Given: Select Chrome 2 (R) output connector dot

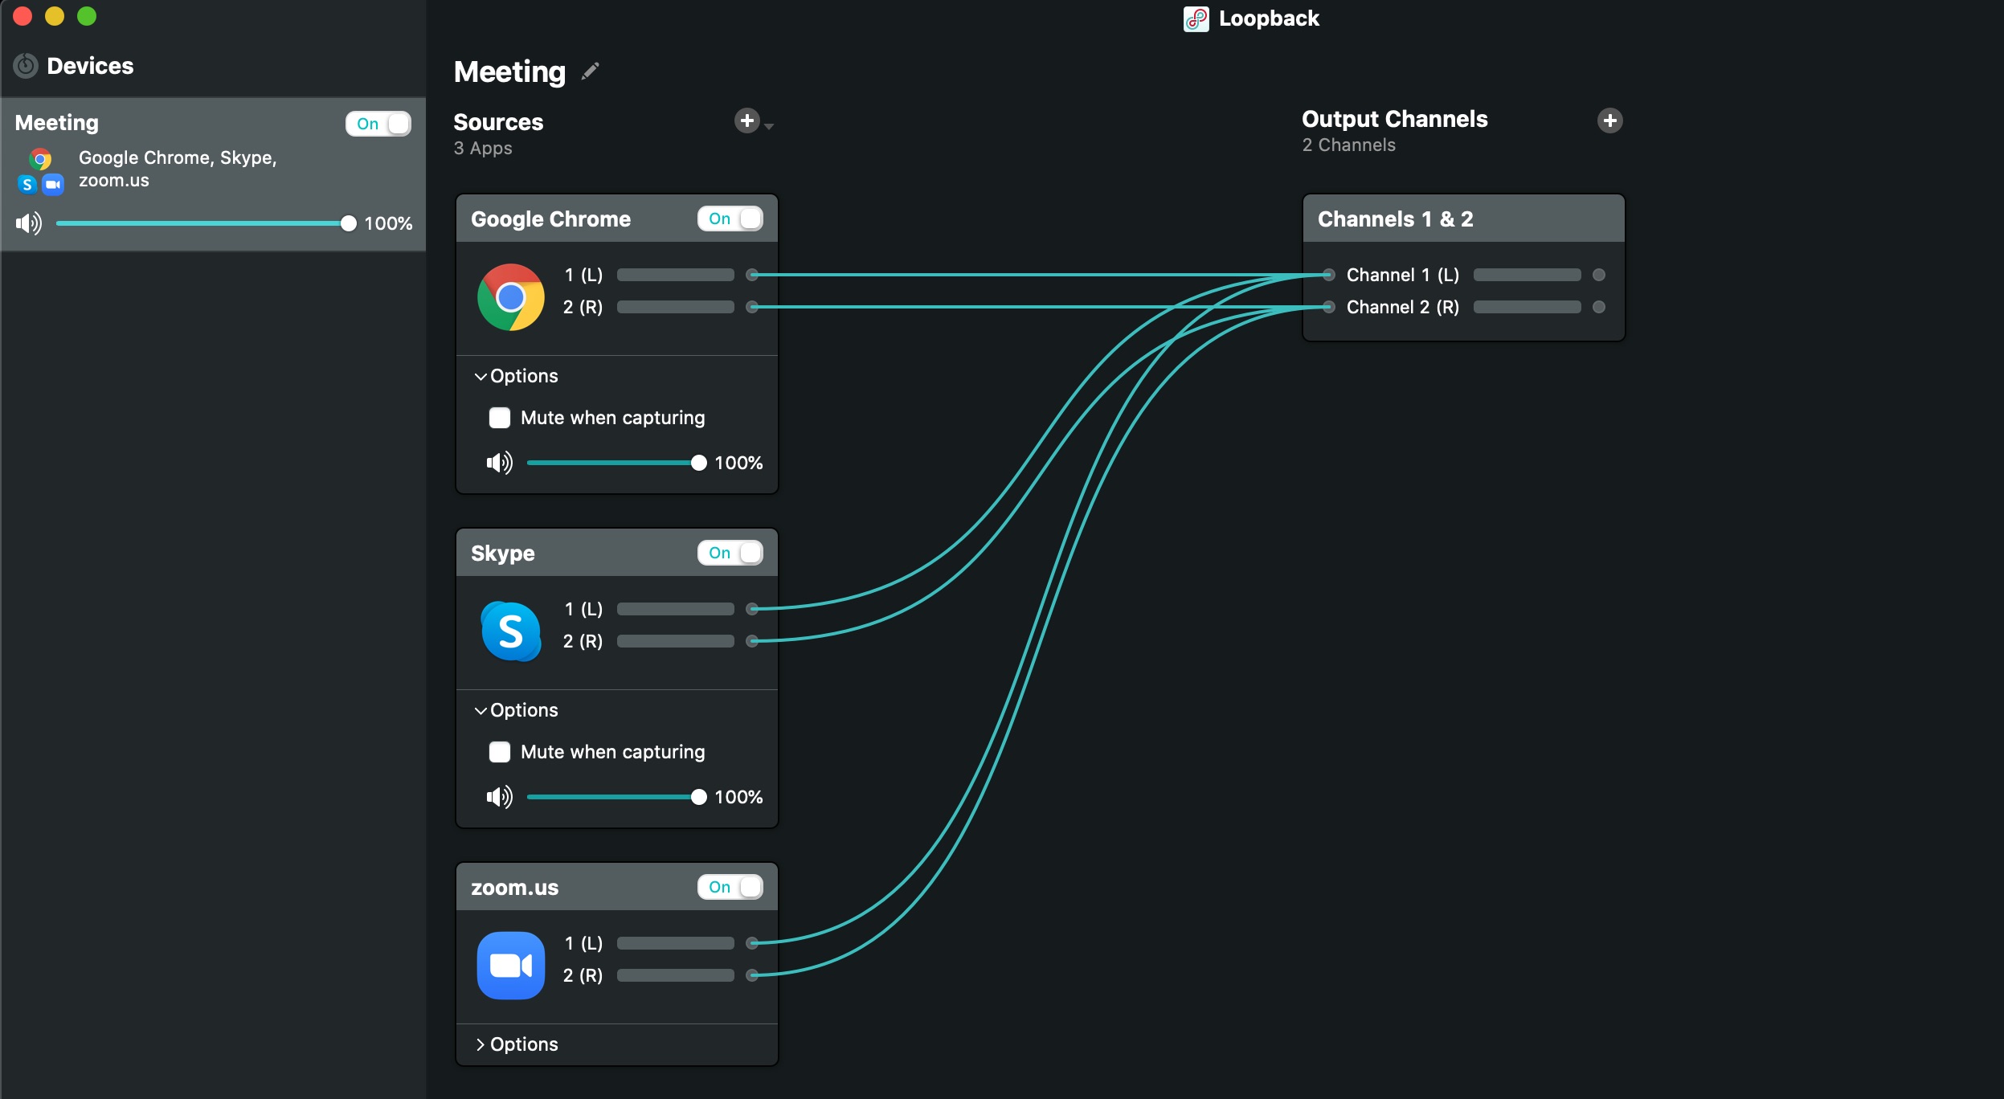Looking at the screenshot, I should coord(752,307).
